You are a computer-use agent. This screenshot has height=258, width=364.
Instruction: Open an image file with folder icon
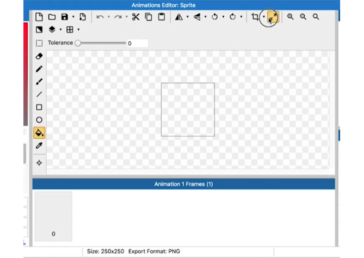52,17
